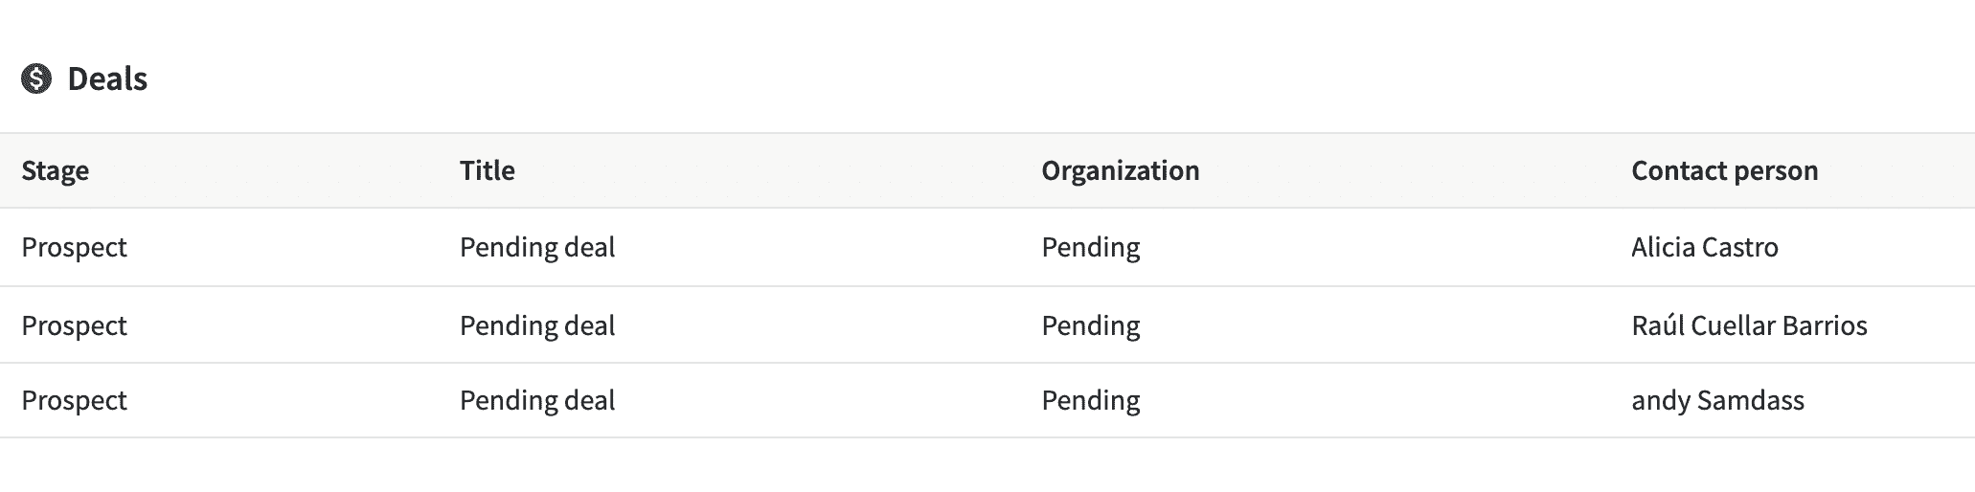Sort by the Title column header
Image resolution: width=1975 pixels, height=492 pixels.
[x=488, y=170]
